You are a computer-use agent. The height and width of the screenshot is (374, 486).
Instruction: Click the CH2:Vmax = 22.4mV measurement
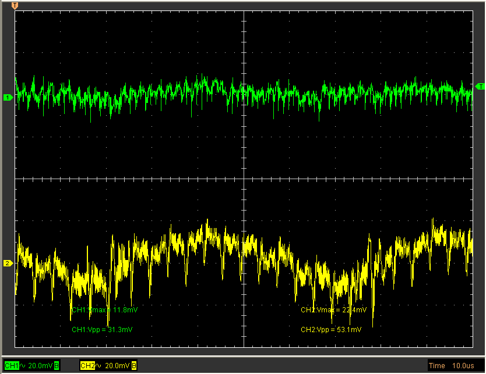click(x=333, y=309)
